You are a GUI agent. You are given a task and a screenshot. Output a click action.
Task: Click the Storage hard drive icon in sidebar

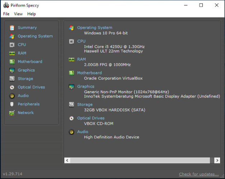tap(12, 79)
